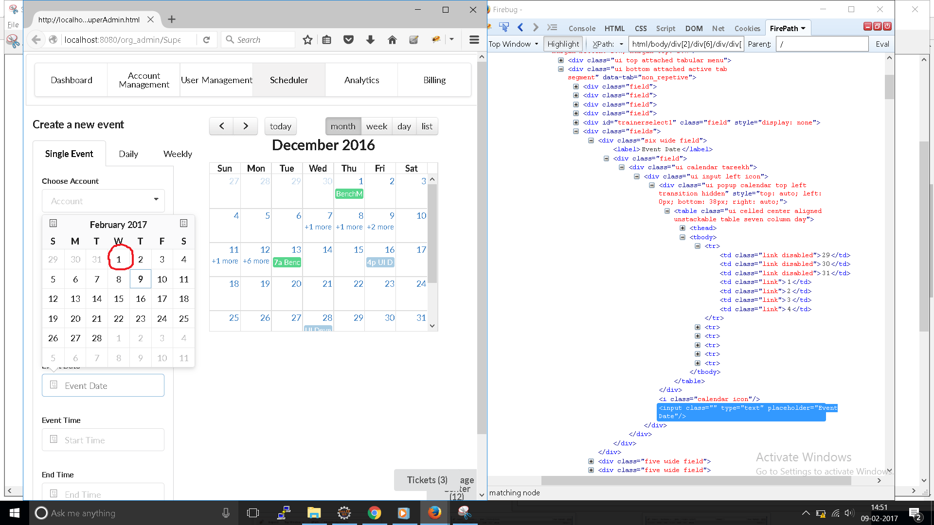This screenshot has width=934, height=525.
Task: Click the Start Time input field
Action: [103, 439]
